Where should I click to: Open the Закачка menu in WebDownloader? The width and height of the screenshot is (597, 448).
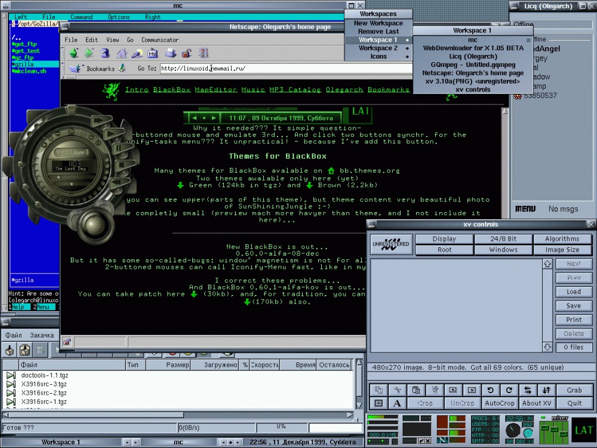42,335
